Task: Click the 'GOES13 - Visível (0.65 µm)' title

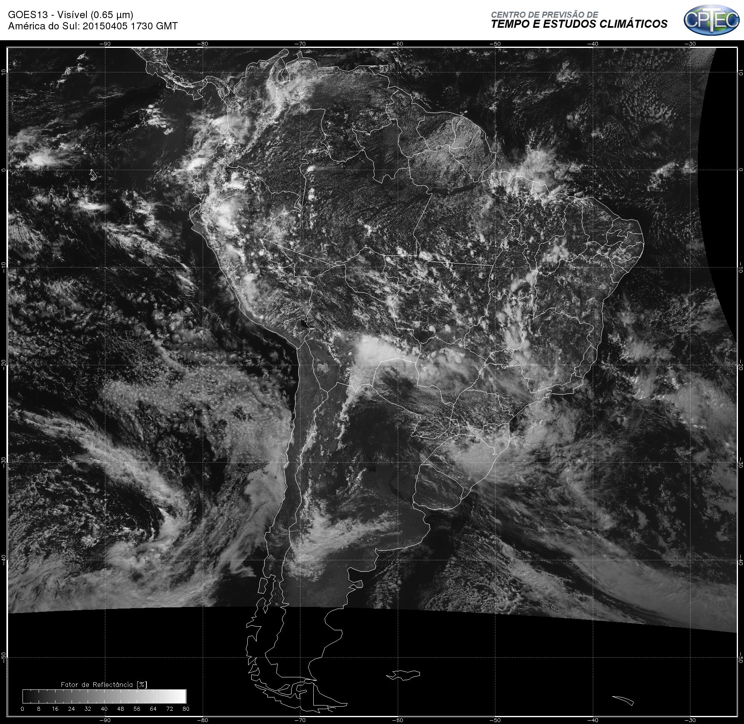Action: click(x=70, y=15)
